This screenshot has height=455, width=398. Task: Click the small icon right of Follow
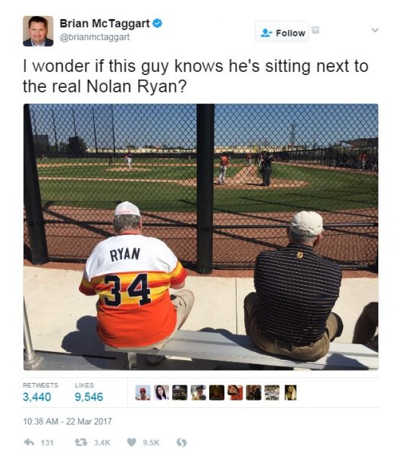click(315, 30)
